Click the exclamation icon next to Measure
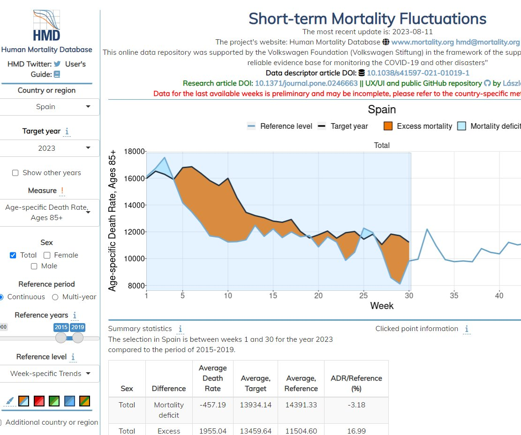Screen dimensions: 521x435 tap(62, 191)
